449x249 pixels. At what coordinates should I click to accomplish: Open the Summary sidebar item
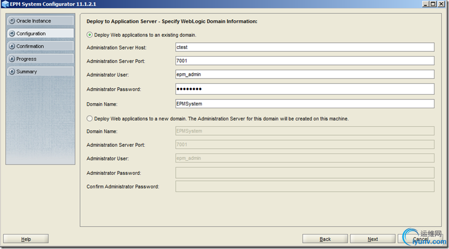pos(40,72)
